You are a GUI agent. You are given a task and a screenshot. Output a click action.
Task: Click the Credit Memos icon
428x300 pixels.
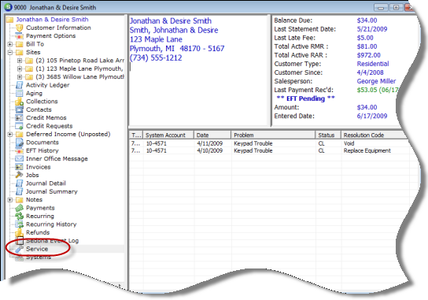pos(19,118)
